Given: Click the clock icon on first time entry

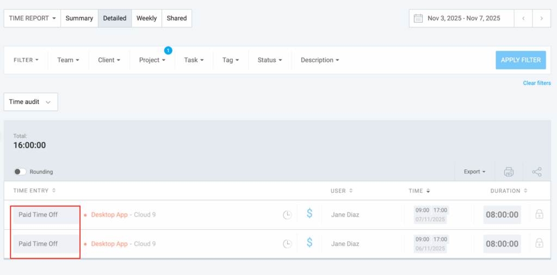Looking at the screenshot, I should point(287,215).
